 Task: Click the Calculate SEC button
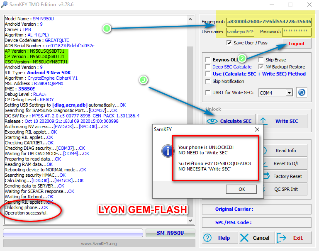(x=231, y=121)
